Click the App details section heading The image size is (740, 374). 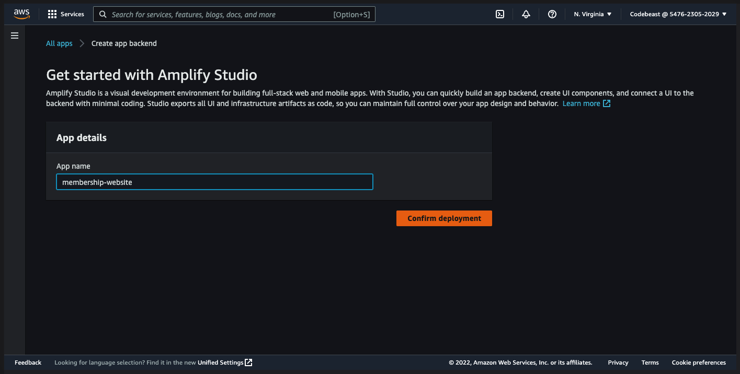82,138
